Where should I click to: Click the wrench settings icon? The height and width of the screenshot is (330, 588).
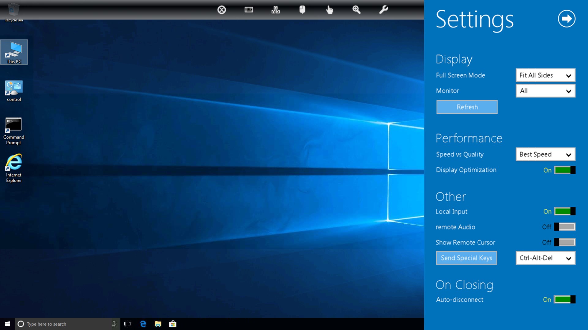point(383,10)
